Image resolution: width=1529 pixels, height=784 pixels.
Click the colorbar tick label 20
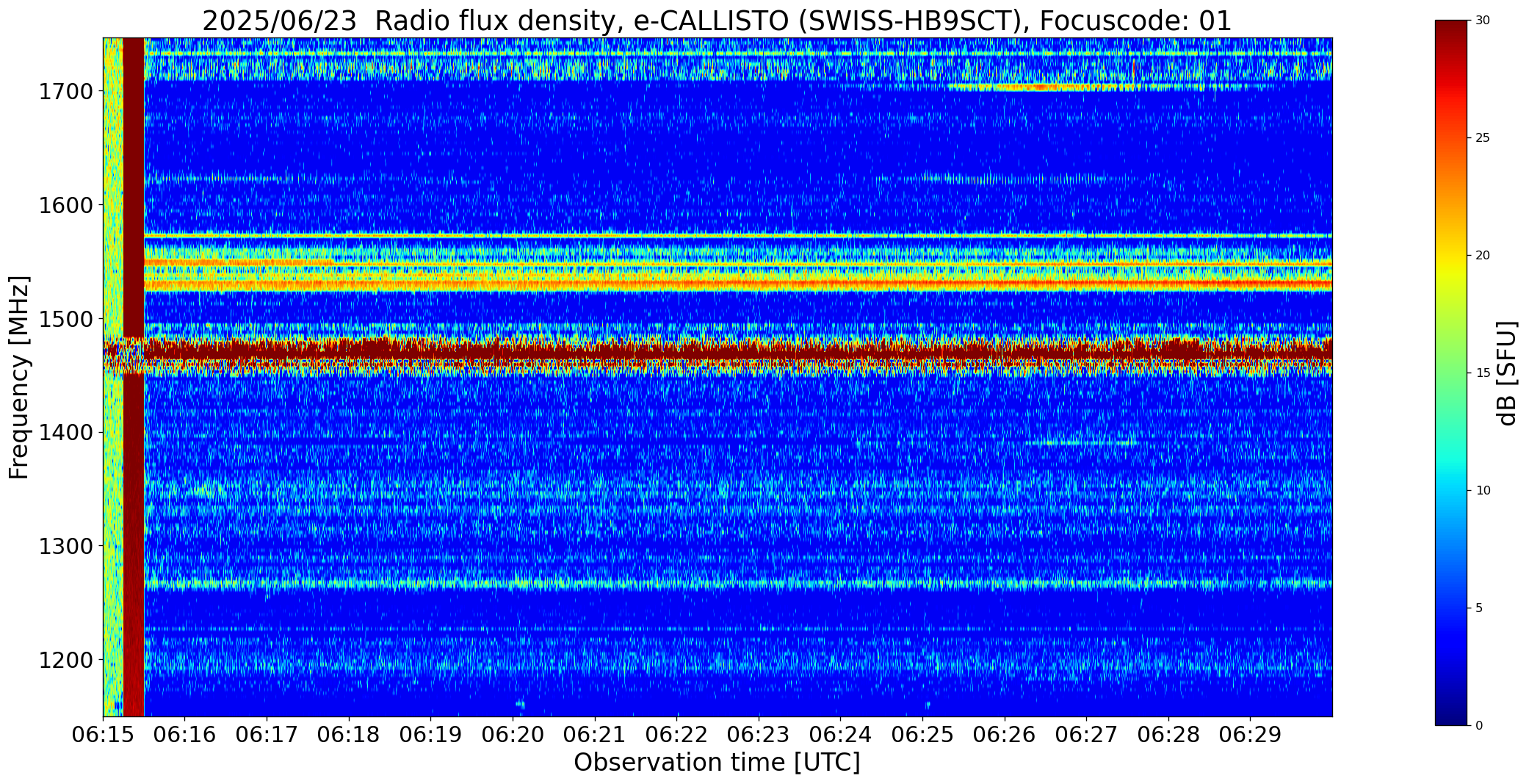click(x=1483, y=256)
